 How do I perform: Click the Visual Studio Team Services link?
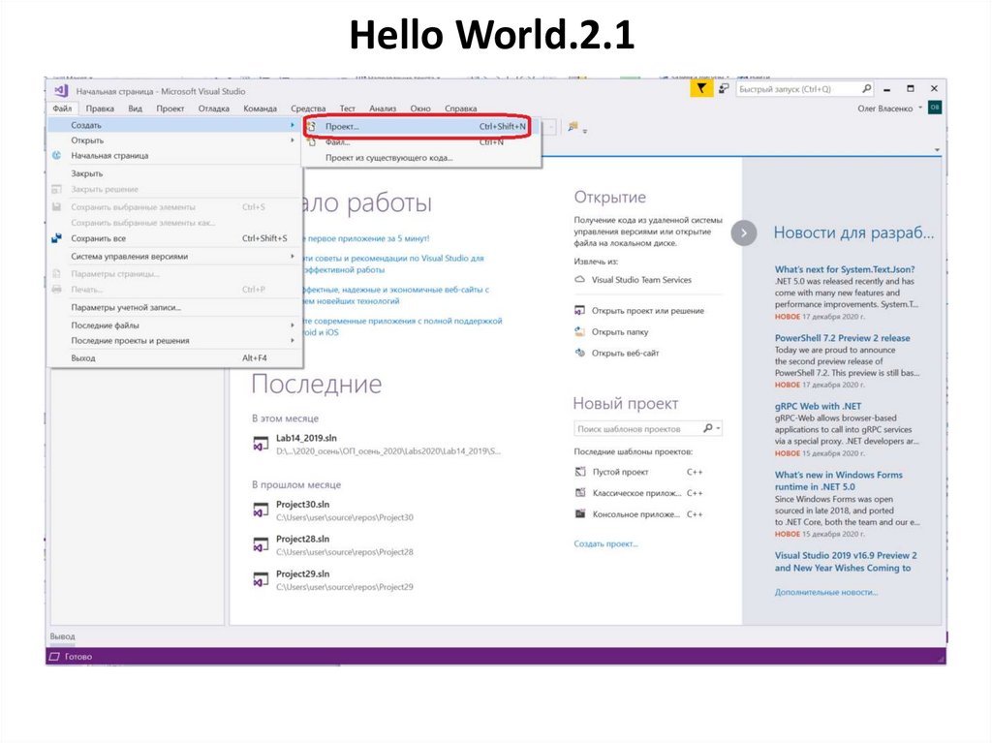(641, 280)
